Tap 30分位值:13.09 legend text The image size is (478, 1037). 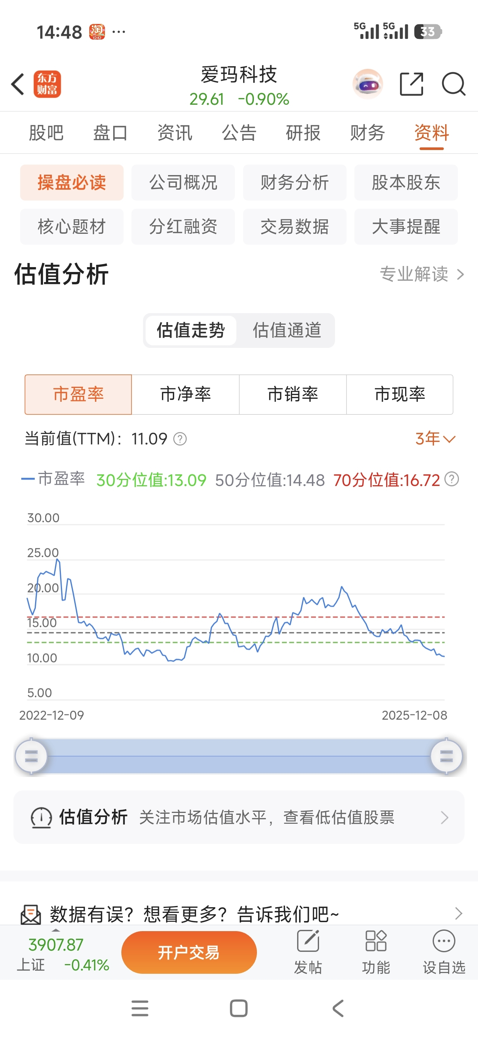pyautogui.click(x=151, y=480)
